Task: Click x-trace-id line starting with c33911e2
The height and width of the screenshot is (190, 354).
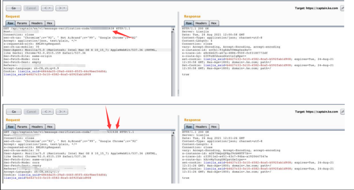Action: point(225,156)
